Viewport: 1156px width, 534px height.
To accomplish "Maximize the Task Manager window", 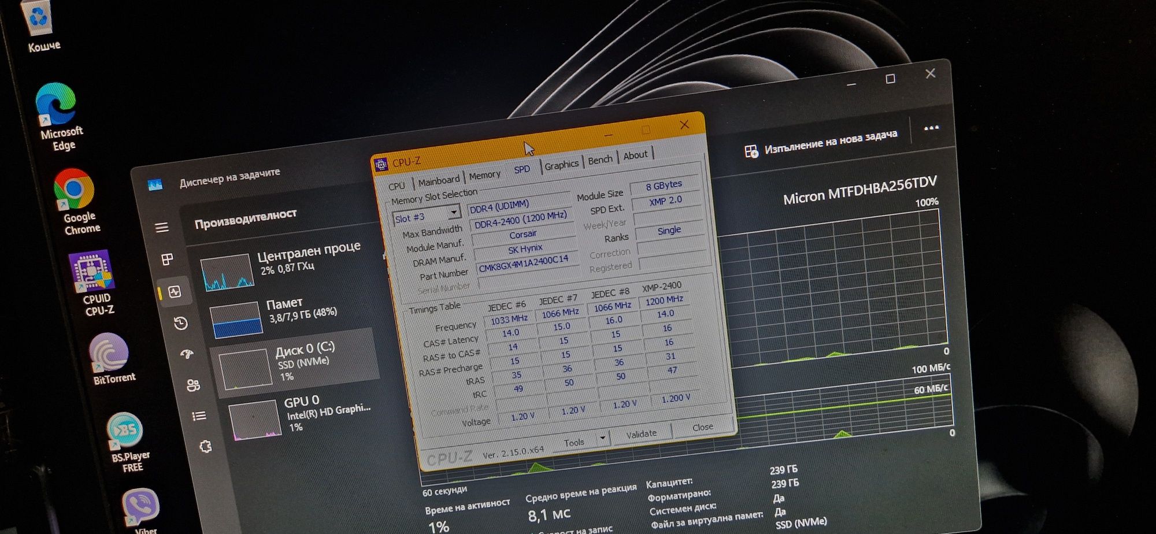I will click(x=890, y=79).
